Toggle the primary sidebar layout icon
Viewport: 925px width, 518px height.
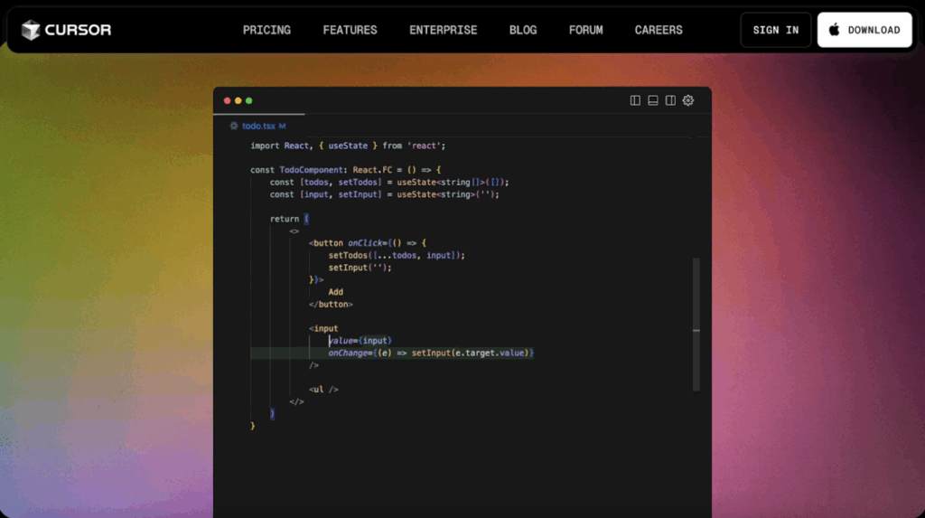point(635,100)
